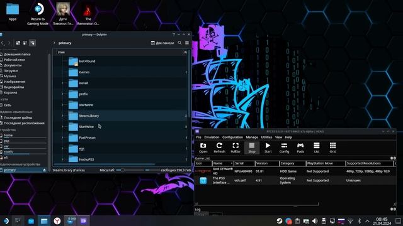Eject the primary removable device
The width and height of the screenshot is (403, 226).
tap(44, 170)
